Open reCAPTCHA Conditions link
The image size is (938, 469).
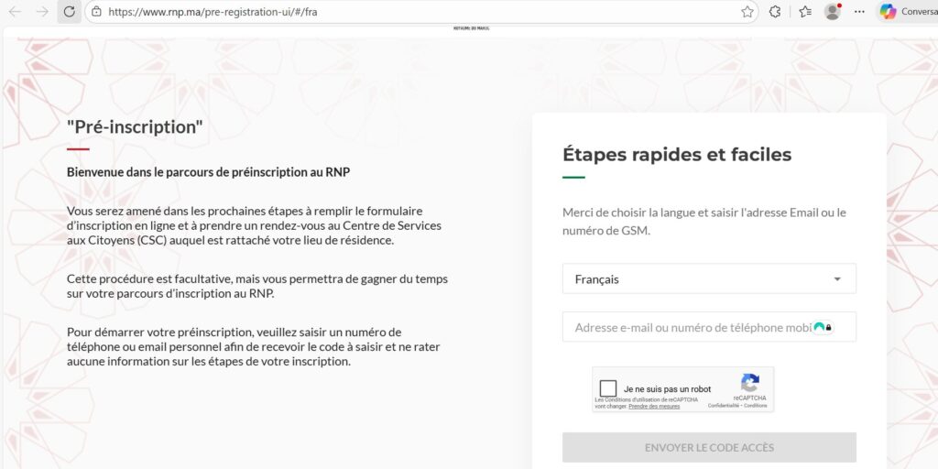tap(756, 405)
